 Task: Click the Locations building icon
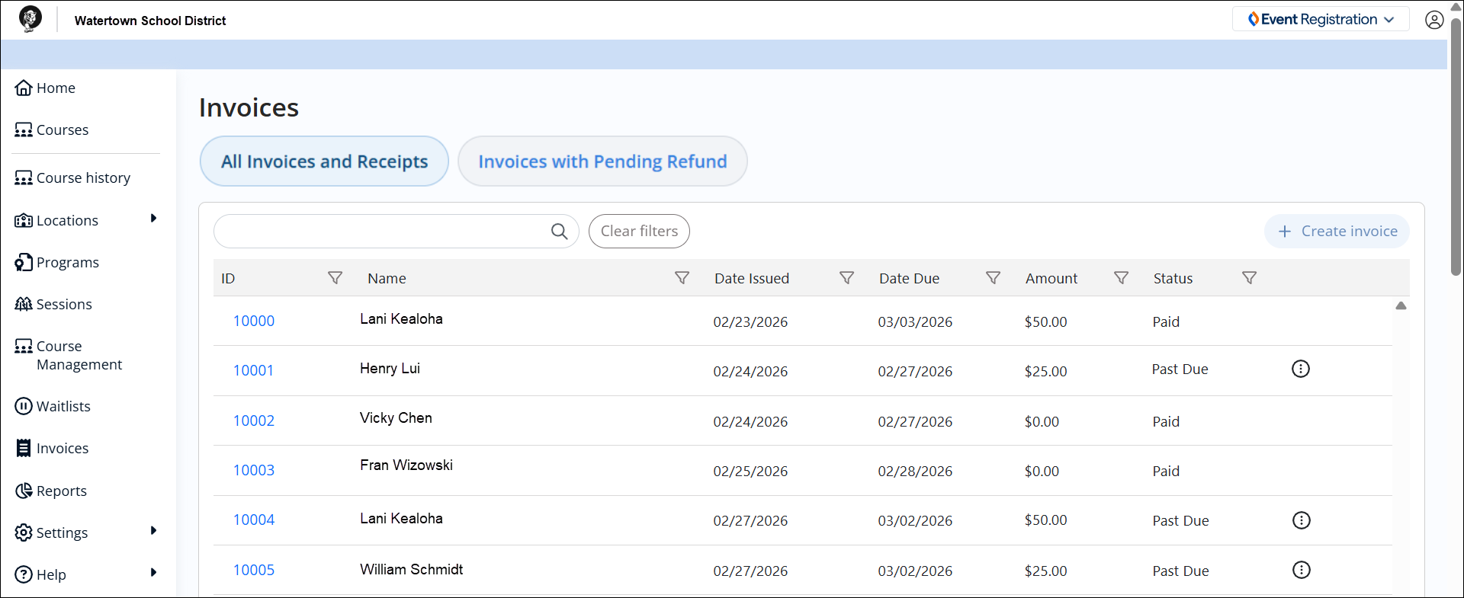point(24,221)
